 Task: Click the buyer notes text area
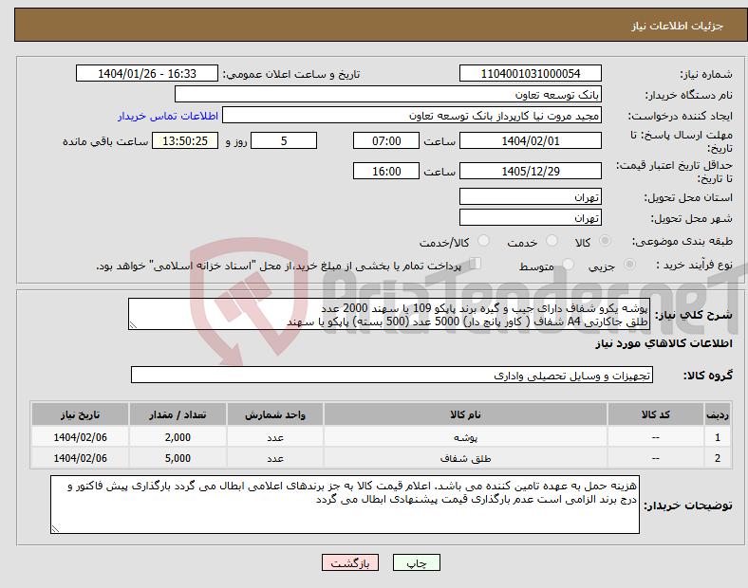coord(345,505)
